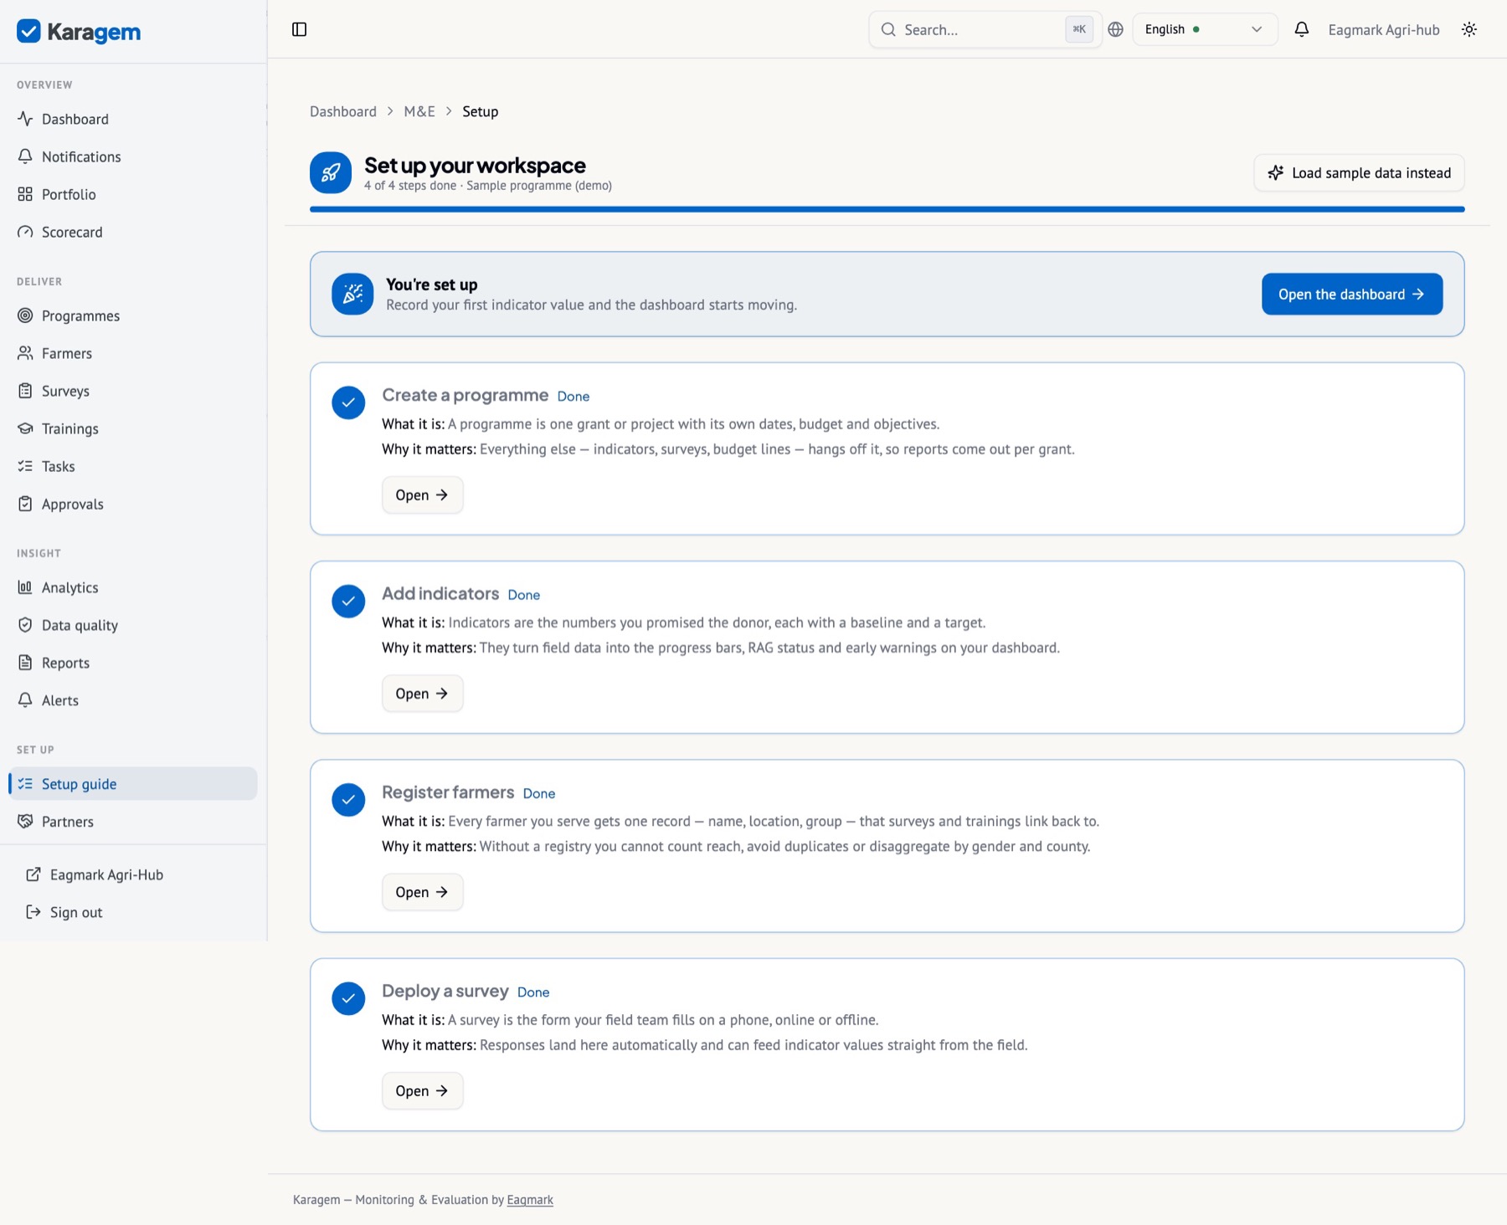
Task: Click the Create a programme checkmark
Action: 348,402
